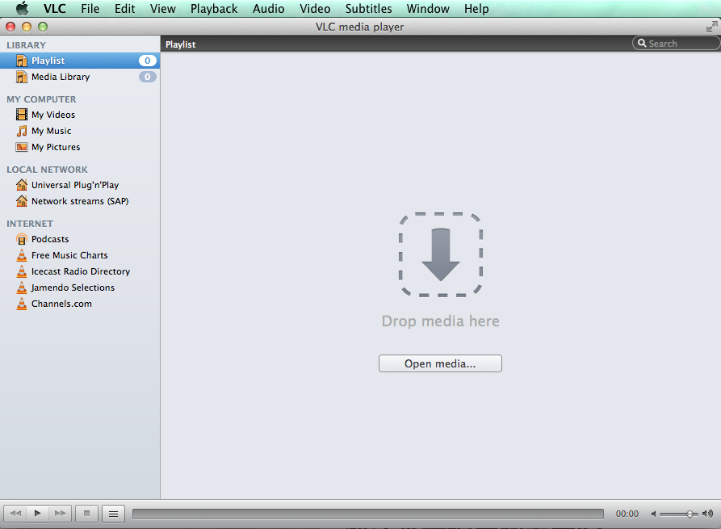Screen dimensions: 721x529
Task: Click the Channels.com cone icon
Action: 22,304
